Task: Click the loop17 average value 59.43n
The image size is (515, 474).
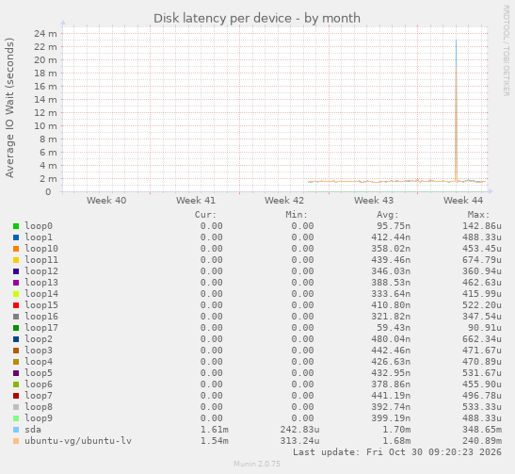Action: [x=394, y=328]
